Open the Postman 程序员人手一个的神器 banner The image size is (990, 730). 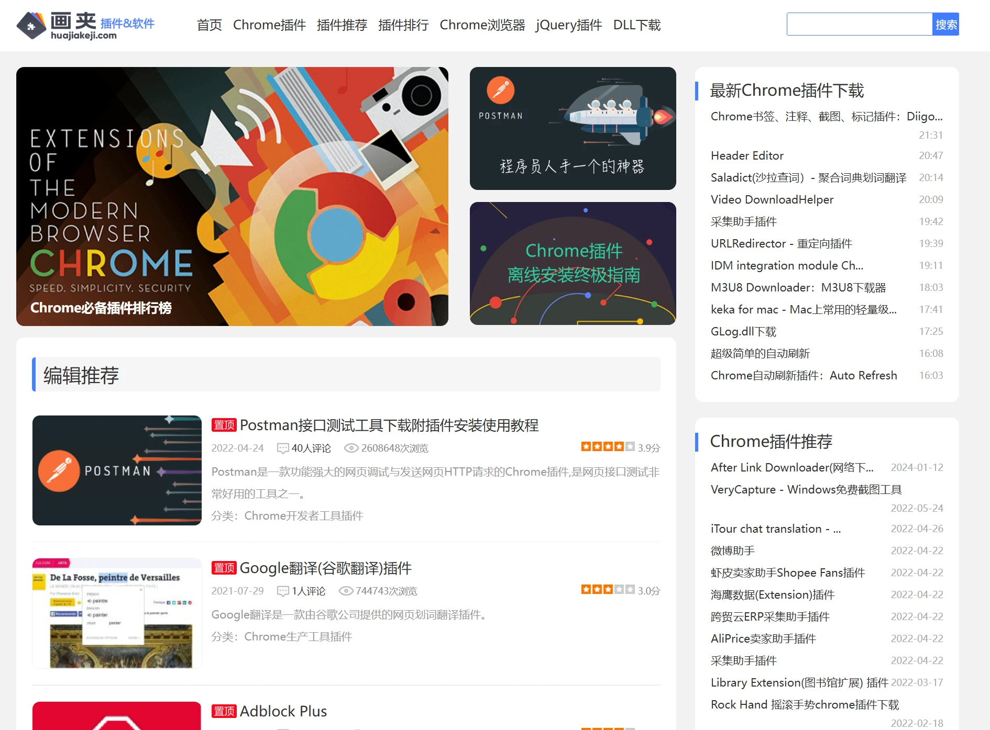point(573,128)
